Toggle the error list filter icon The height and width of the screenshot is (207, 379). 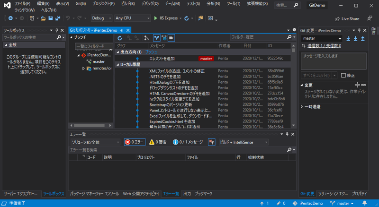click(211, 142)
